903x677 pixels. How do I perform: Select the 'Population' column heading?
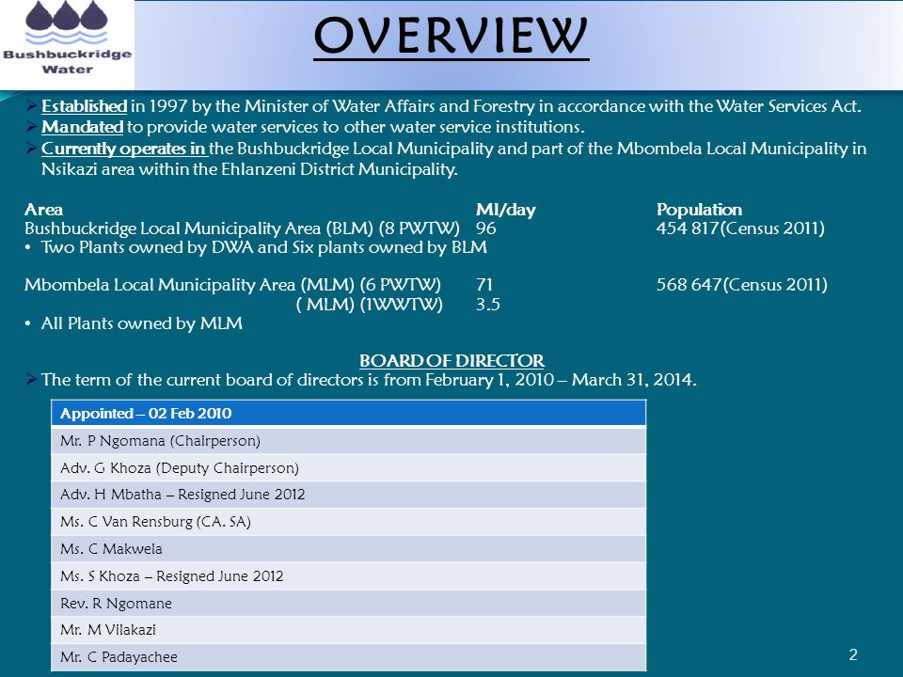[x=699, y=210]
